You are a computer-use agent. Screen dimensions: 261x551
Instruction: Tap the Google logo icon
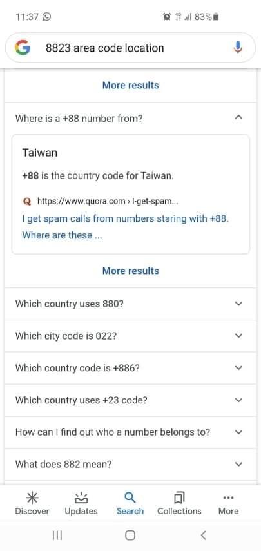[x=23, y=48]
